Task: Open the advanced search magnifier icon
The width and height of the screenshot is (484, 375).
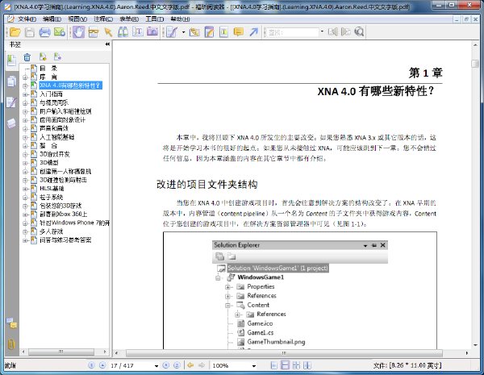Action: [359, 31]
